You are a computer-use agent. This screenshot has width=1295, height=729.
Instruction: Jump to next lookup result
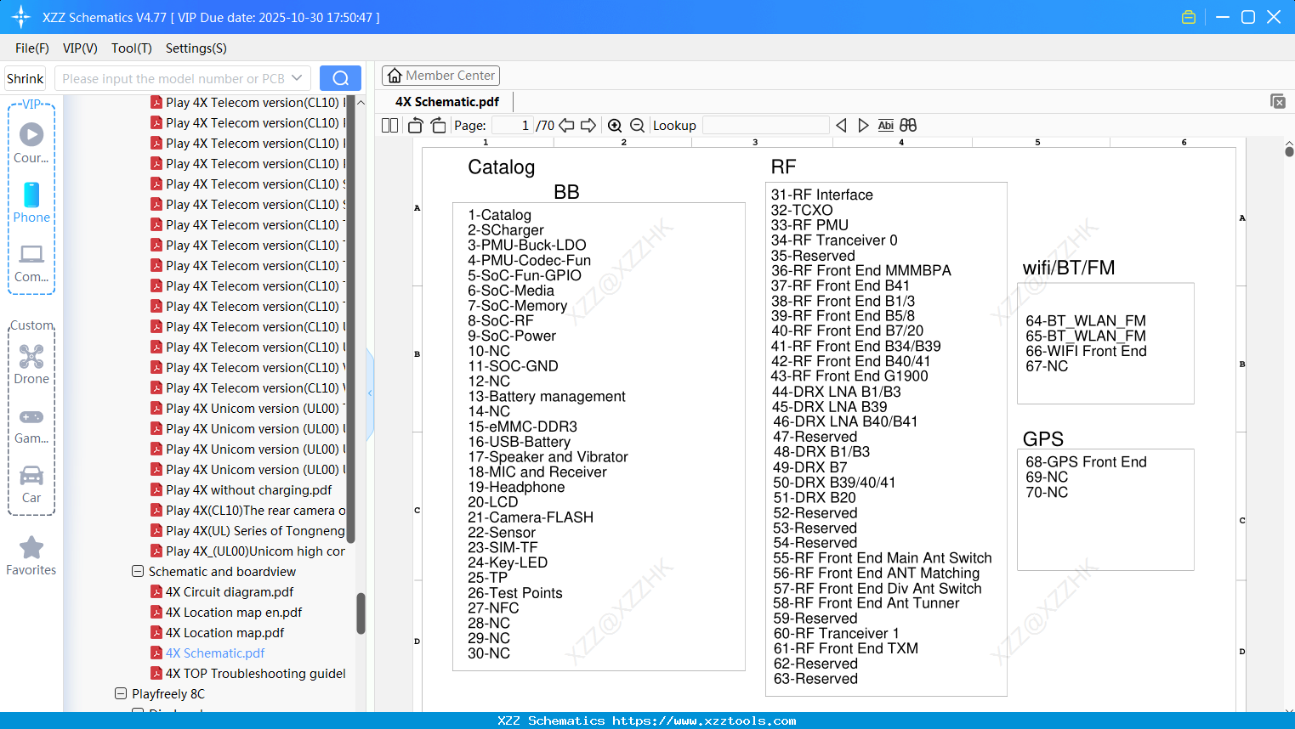click(x=863, y=125)
